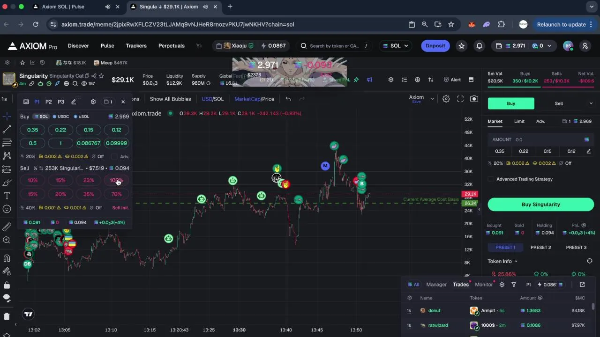Sell 100% of holdings
Screen dimensions: 600x337
pyautogui.click(x=116, y=180)
